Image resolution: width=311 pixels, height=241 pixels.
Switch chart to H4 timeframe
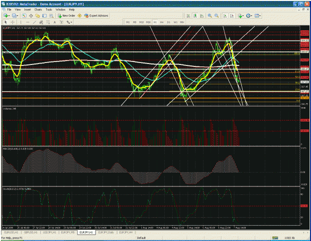[162, 22]
